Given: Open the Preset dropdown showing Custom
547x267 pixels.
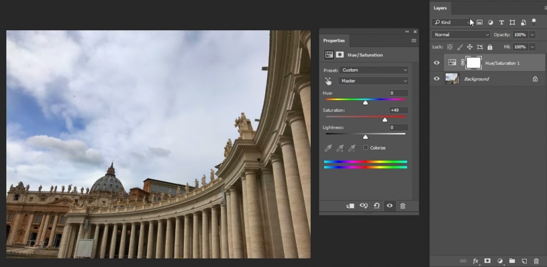Looking at the screenshot, I should 374,70.
